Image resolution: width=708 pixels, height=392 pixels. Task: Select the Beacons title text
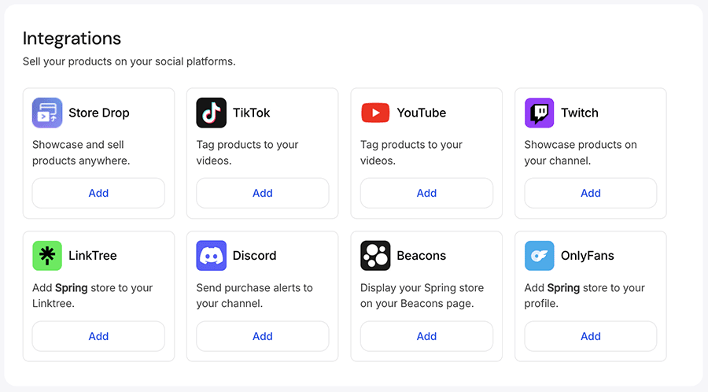pos(422,256)
